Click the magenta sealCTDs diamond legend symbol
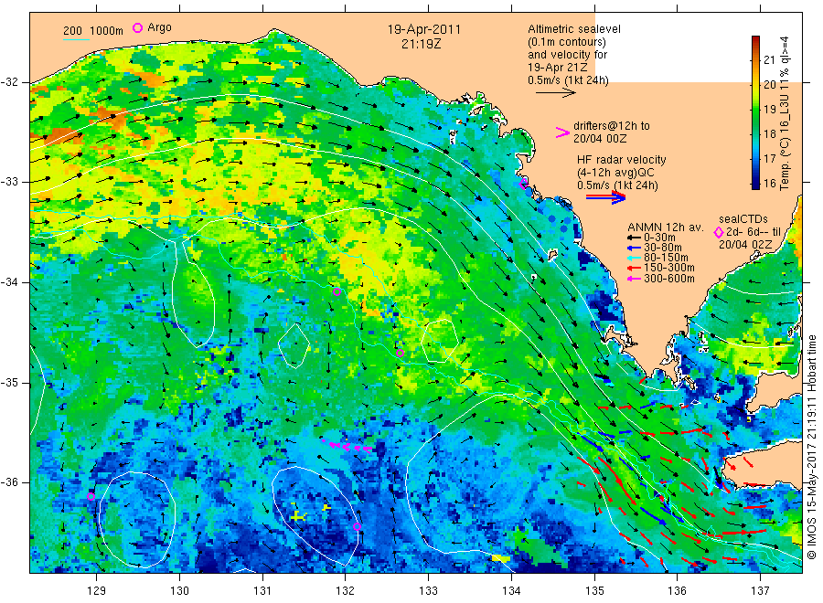823x603 pixels. click(x=719, y=232)
